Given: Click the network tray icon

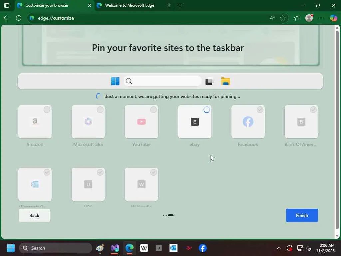Looking at the screenshot, I should coord(300,248).
